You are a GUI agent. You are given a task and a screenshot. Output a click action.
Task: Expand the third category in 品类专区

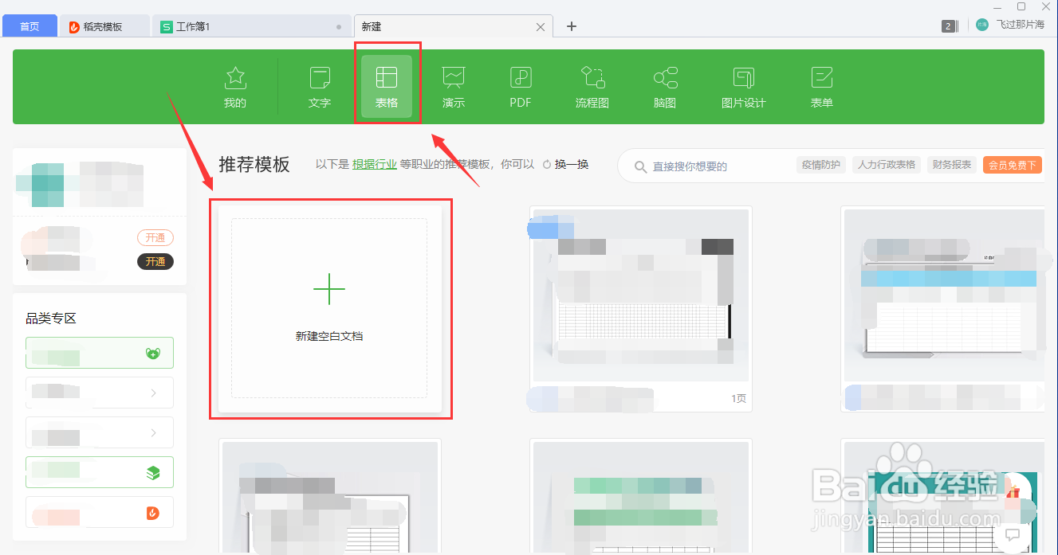click(x=99, y=432)
